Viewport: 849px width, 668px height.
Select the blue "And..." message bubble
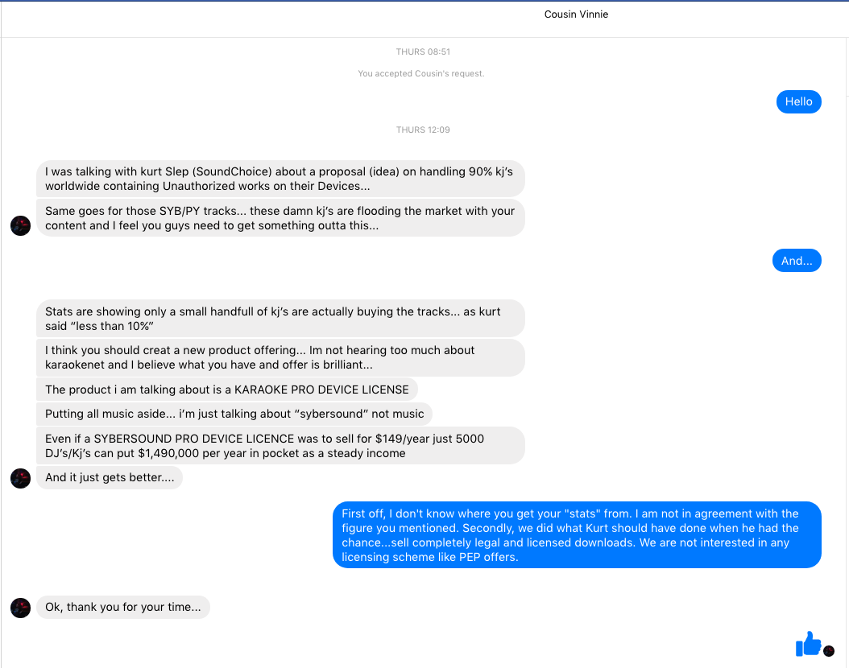(x=796, y=261)
